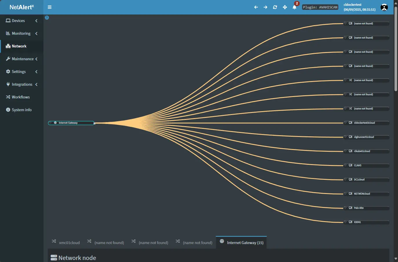Expand the Monitoring menu chevron
The height and width of the screenshot is (262, 398).
(36, 34)
